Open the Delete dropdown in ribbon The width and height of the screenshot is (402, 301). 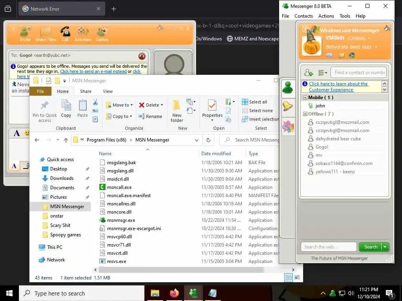point(162,105)
